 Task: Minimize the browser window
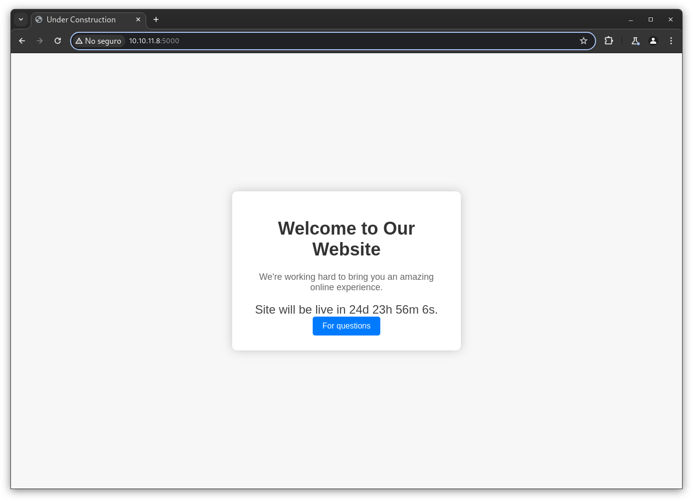(631, 19)
